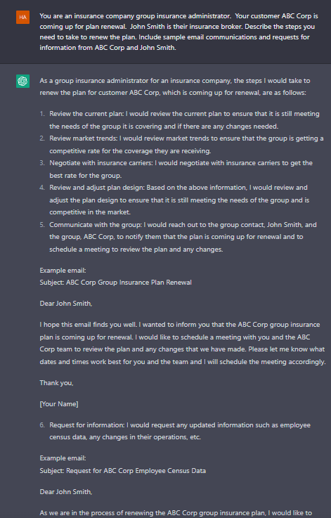Click the first 'Example email:' label
The width and height of the screenshot is (331, 518).
point(63,271)
